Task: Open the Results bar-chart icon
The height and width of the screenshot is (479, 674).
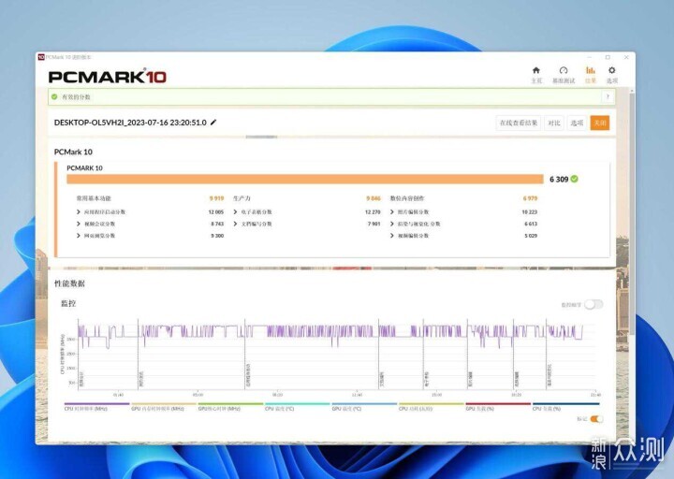Action: 590,70
